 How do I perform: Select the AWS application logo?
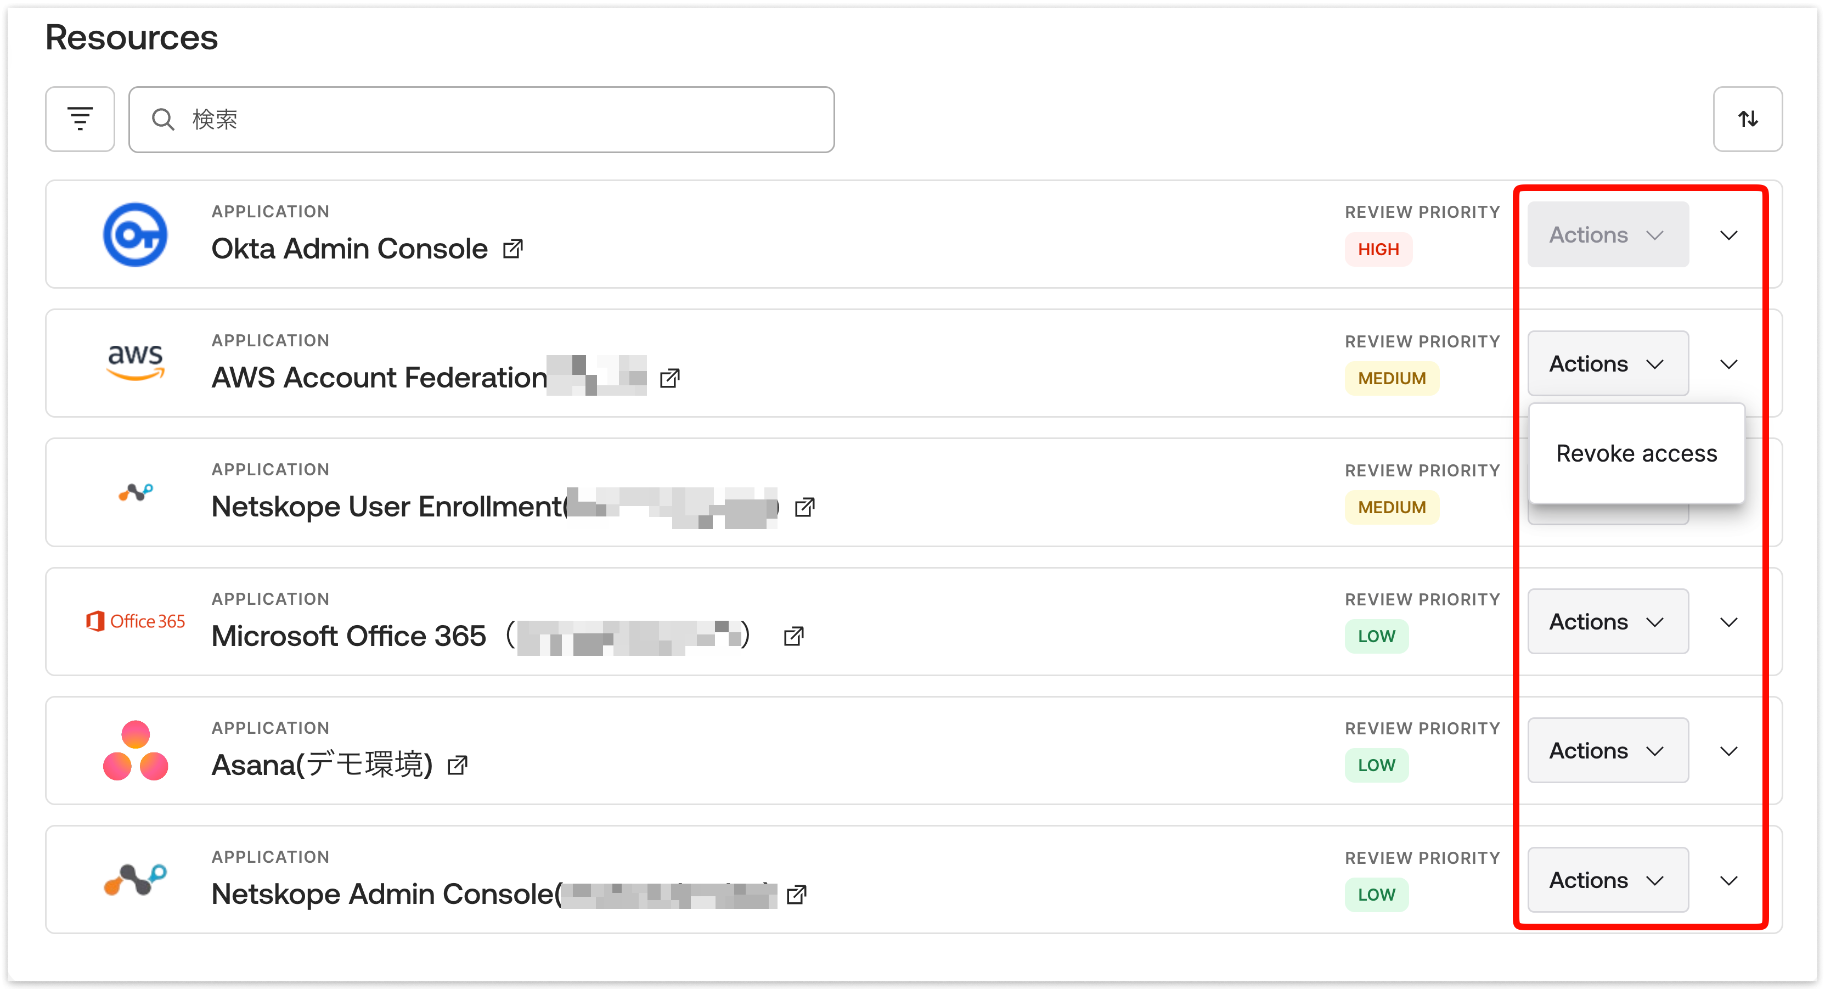point(136,363)
